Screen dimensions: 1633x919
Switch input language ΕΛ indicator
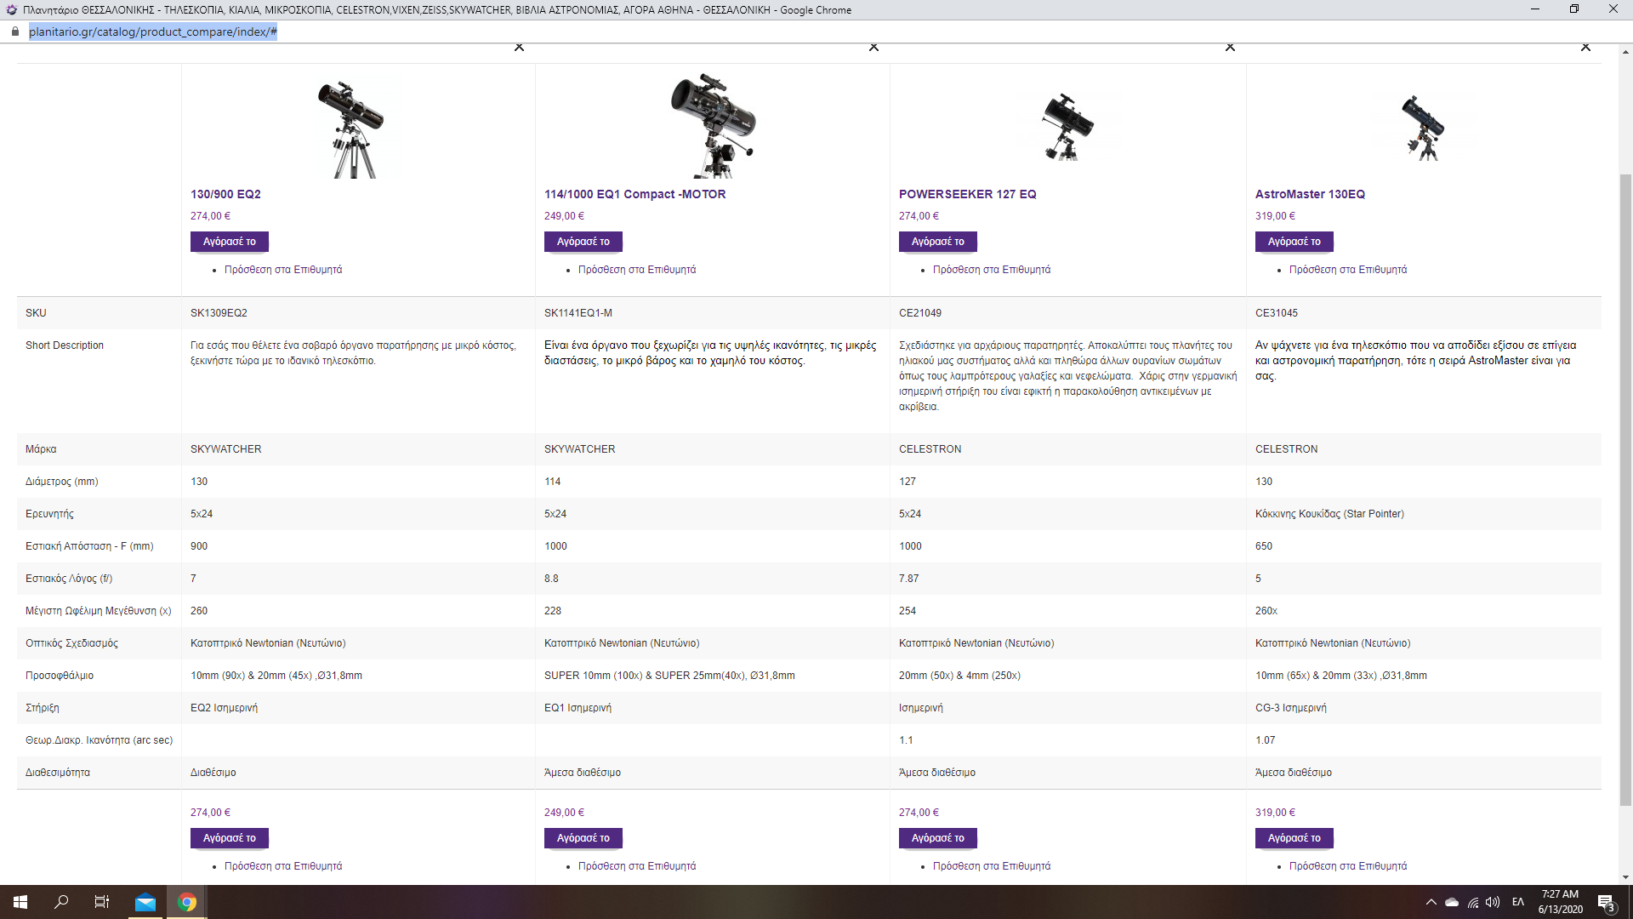tap(1518, 902)
